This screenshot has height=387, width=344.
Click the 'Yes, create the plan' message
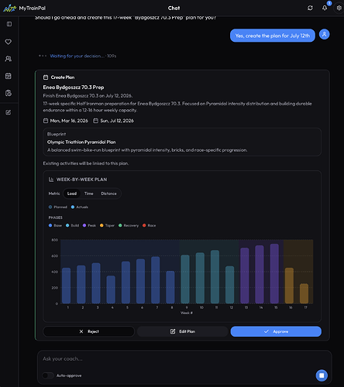pos(273,36)
